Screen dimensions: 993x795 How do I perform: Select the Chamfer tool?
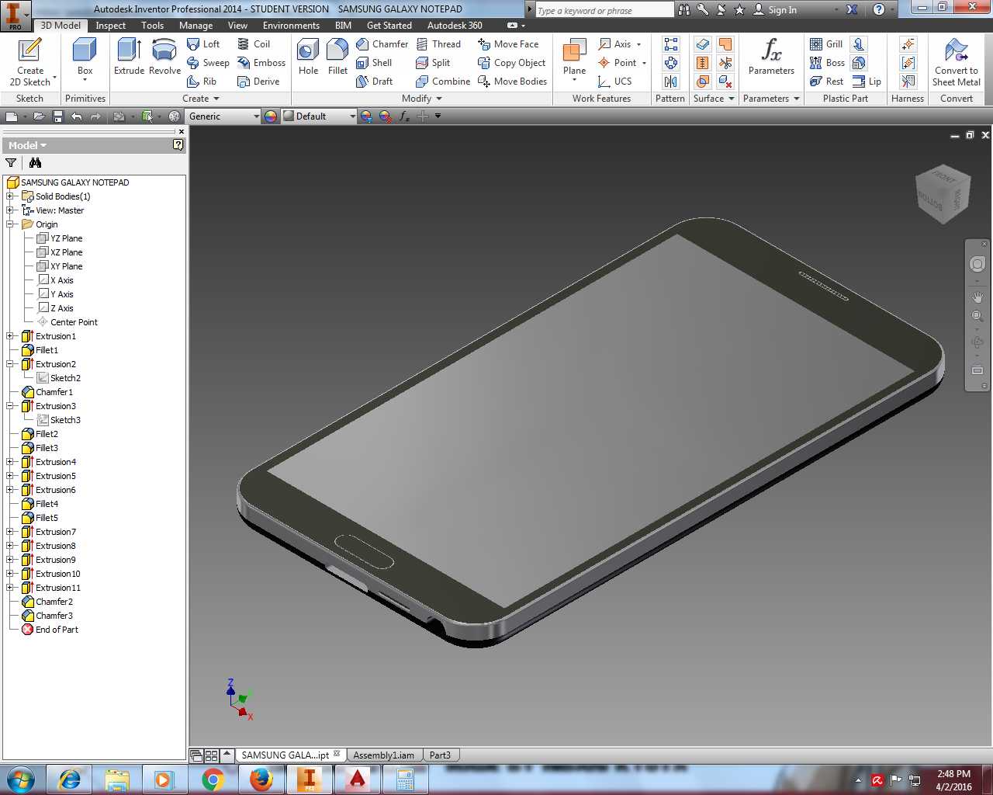(382, 44)
